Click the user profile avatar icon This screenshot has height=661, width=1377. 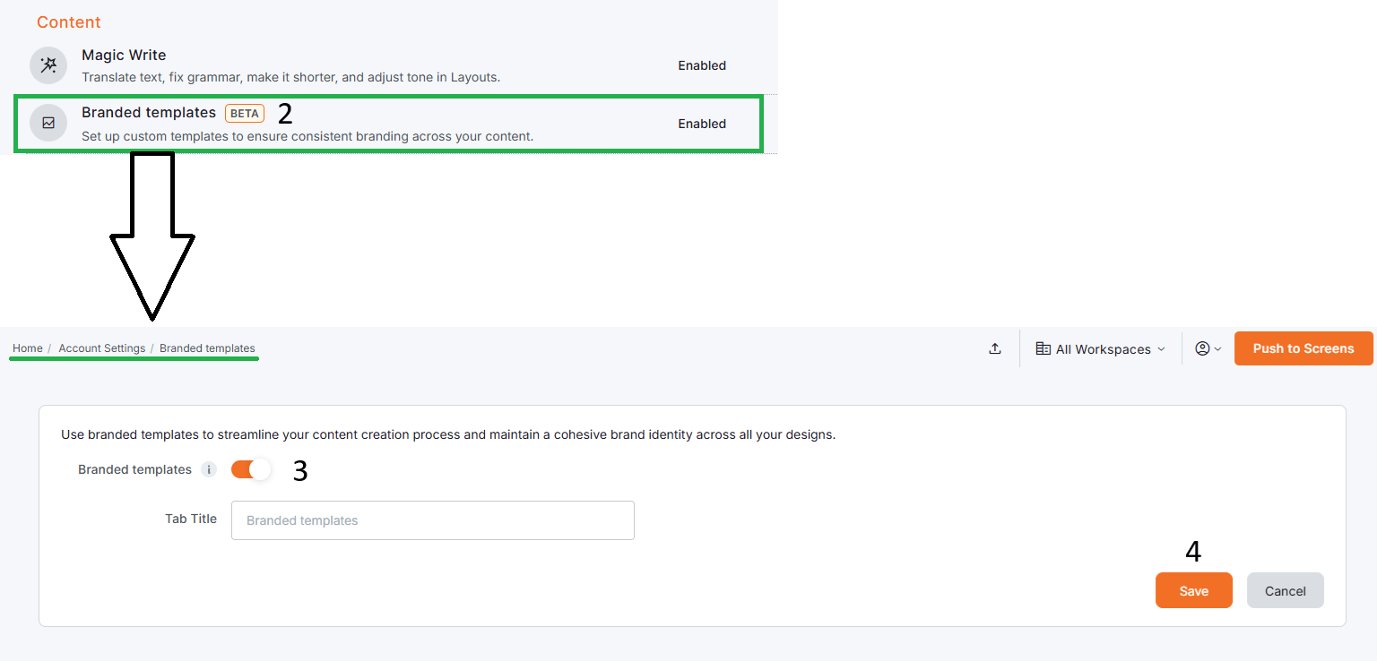1202,349
